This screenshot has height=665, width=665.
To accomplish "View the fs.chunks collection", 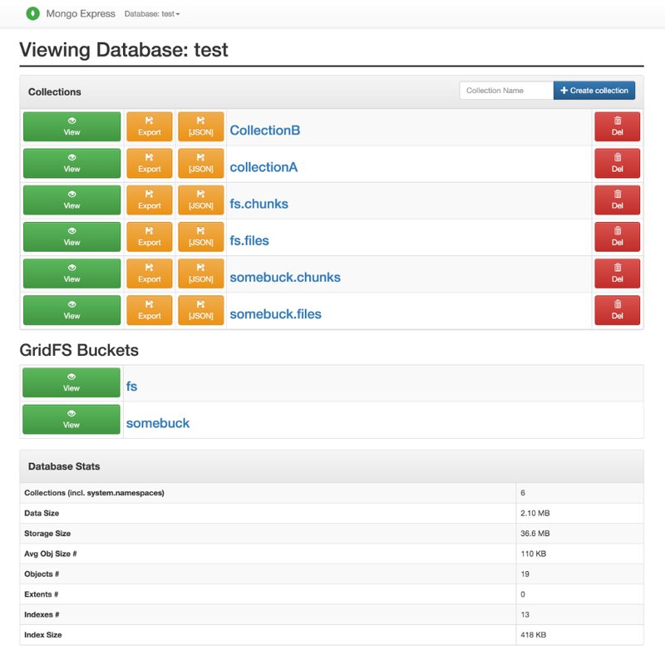I will (x=71, y=200).
